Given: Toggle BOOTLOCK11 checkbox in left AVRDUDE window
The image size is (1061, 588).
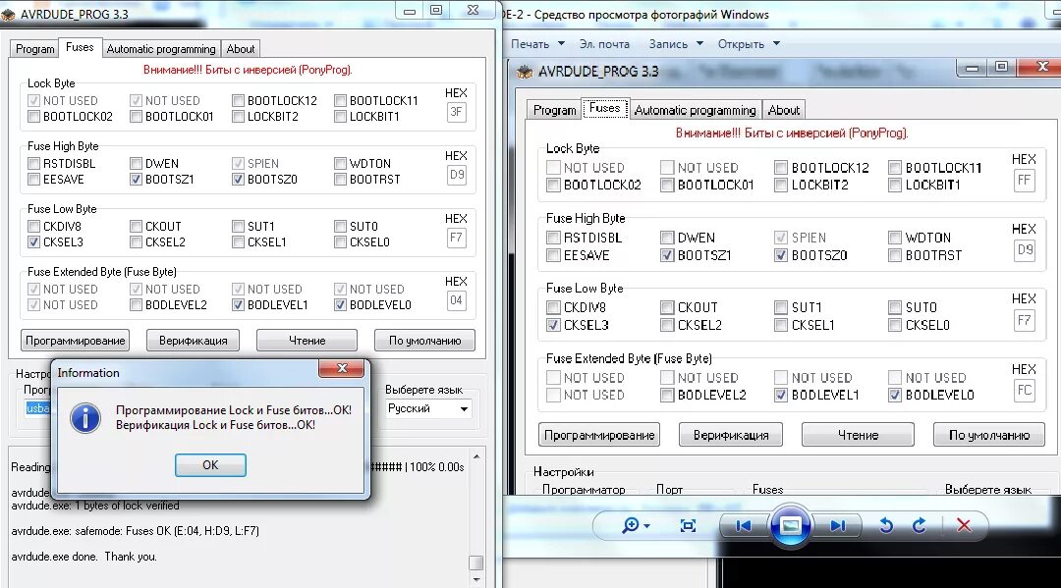Looking at the screenshot, I should (340, 101).
